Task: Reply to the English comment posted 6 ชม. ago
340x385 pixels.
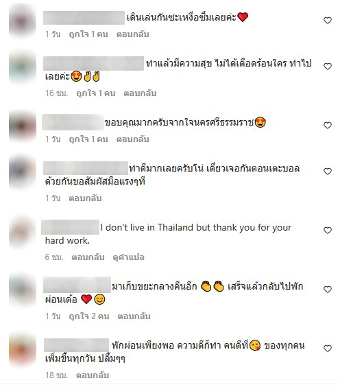Action: (x=88, y=257)
